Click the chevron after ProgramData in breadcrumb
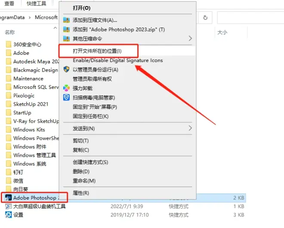 coord(30,17)
